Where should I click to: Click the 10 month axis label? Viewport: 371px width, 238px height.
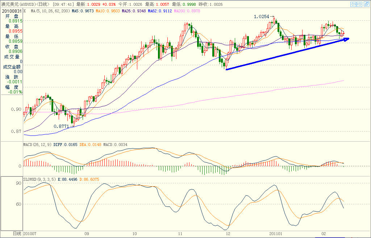point(134,234)
